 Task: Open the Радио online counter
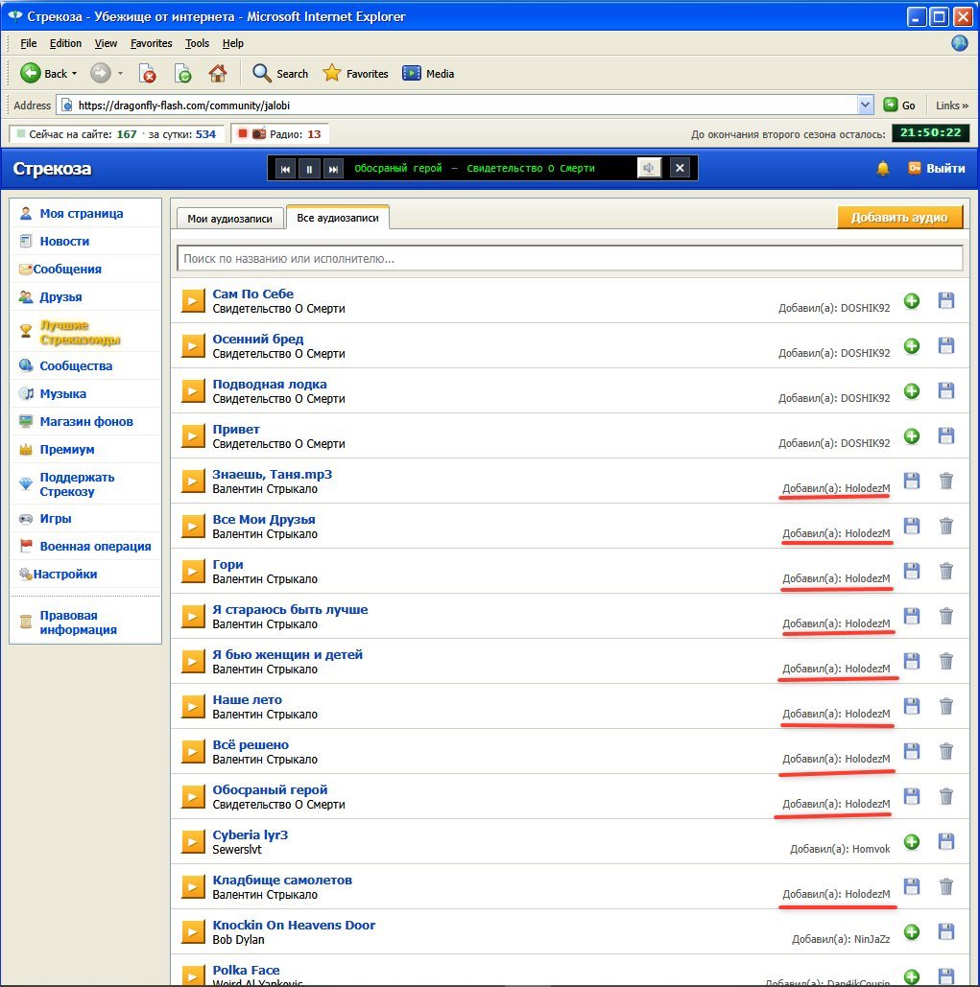(x=280, y=133)
